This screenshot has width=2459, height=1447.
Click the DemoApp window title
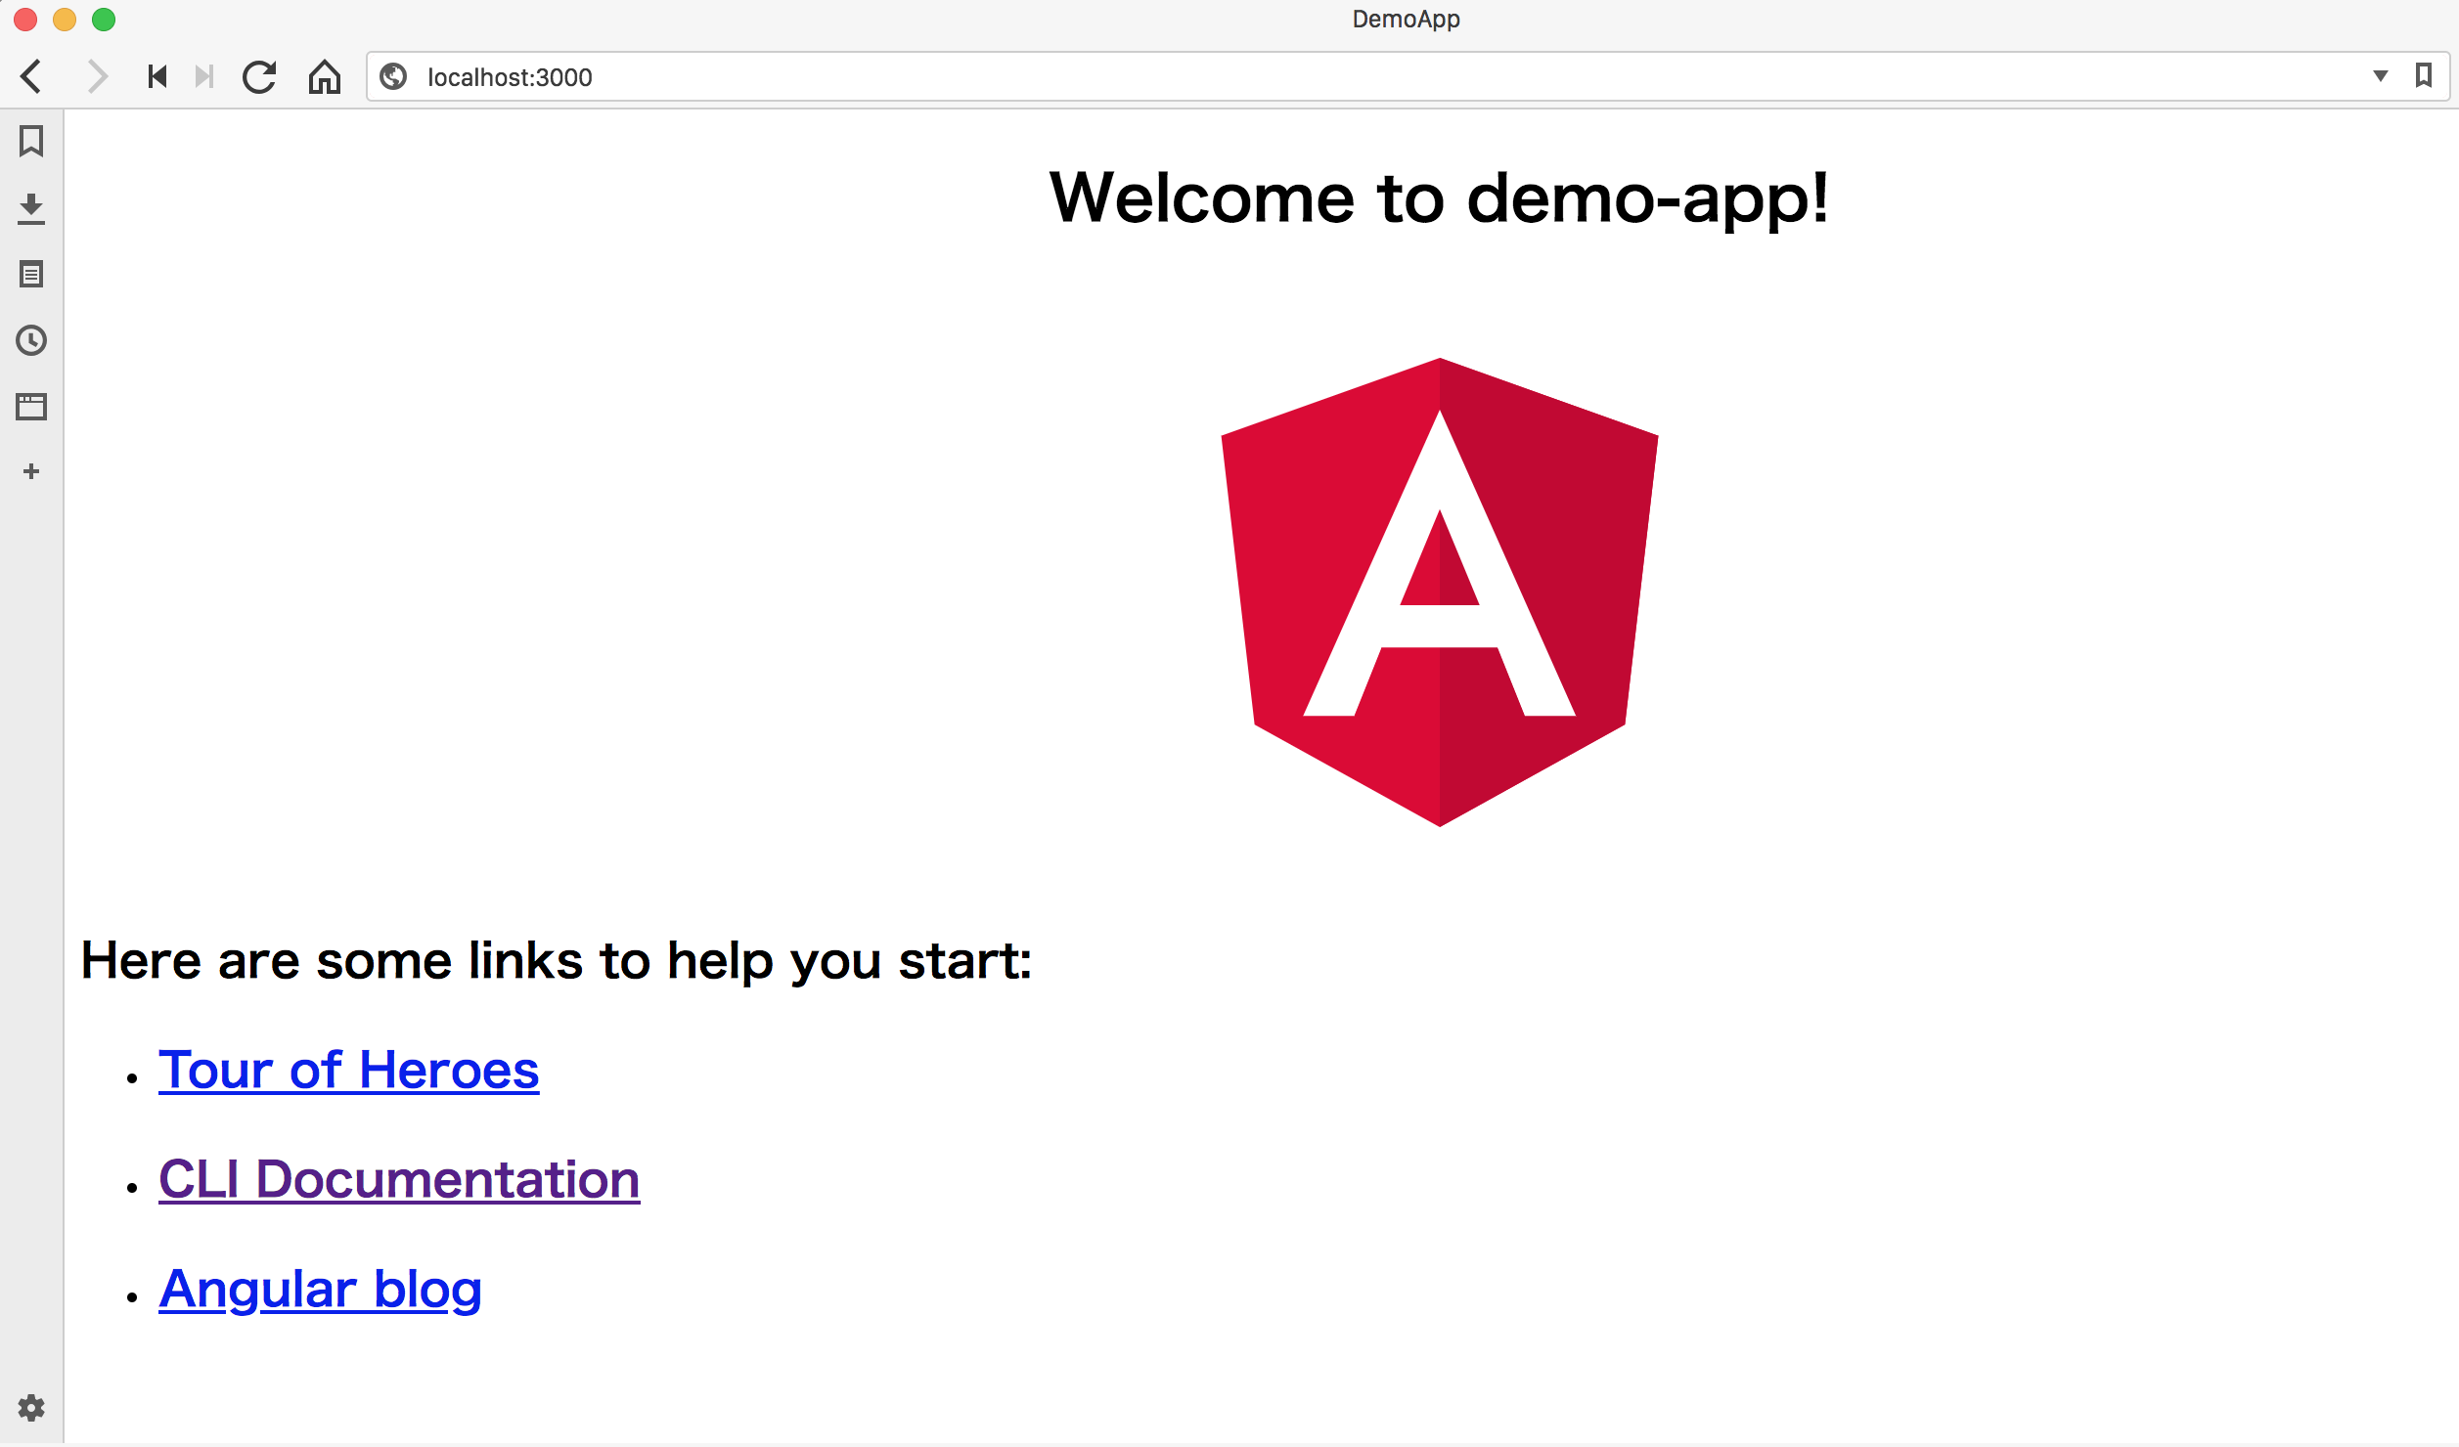pos(1406,20)
